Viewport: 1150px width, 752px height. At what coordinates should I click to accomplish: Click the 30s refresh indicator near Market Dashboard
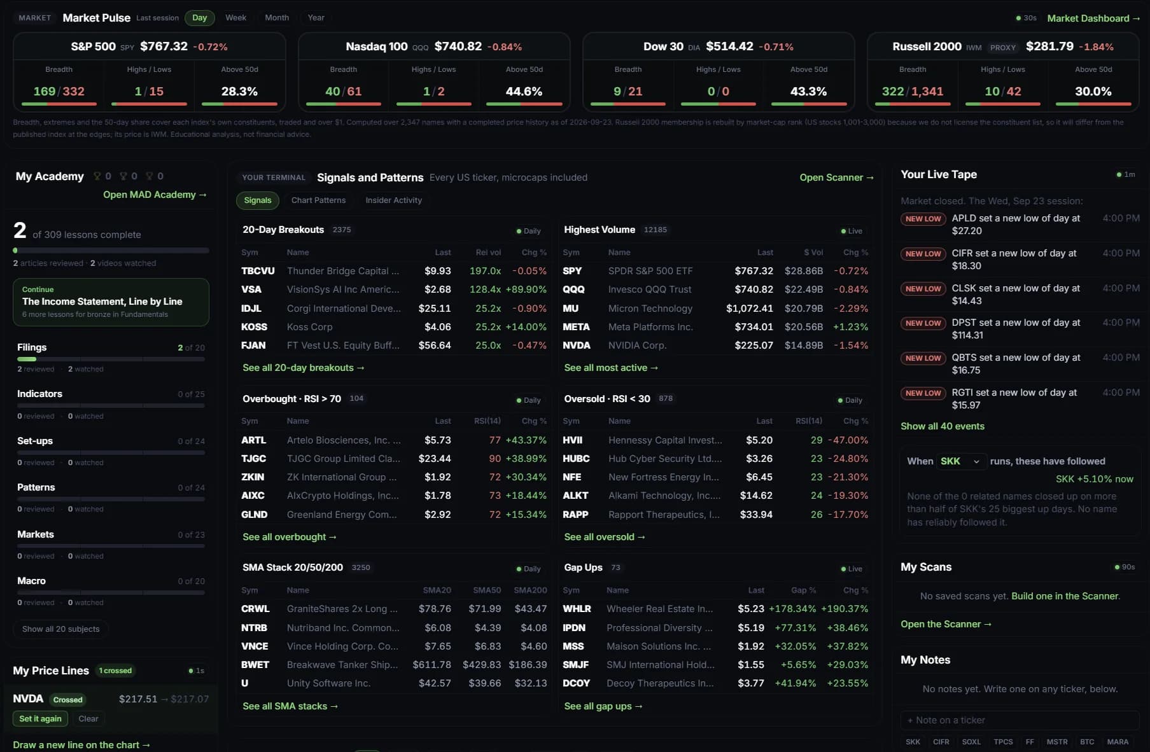point(1026,18)
